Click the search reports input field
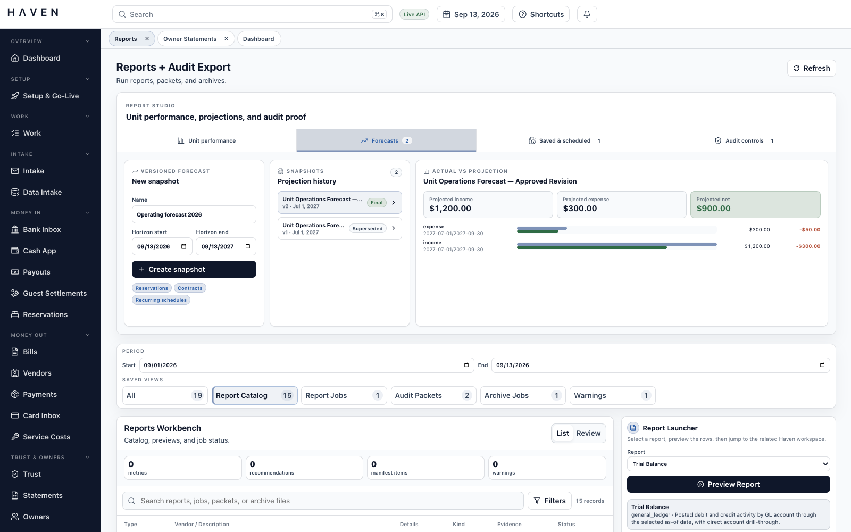The width and height of the screenshot is (851, 532). (x=323, y=501)
